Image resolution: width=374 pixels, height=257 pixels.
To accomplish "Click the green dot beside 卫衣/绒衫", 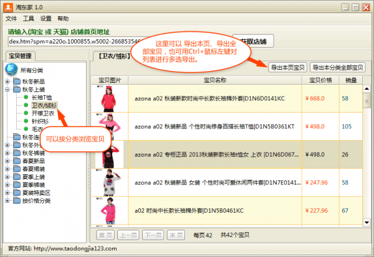I will [x=26, y=105].
